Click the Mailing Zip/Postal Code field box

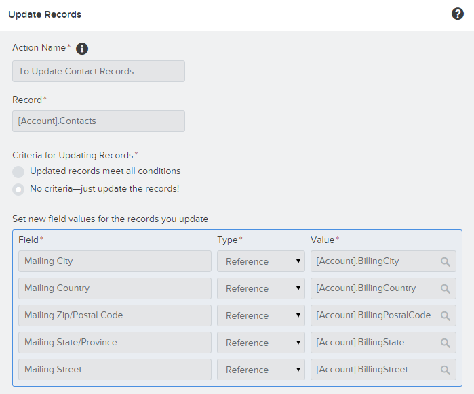click(115, 315)
